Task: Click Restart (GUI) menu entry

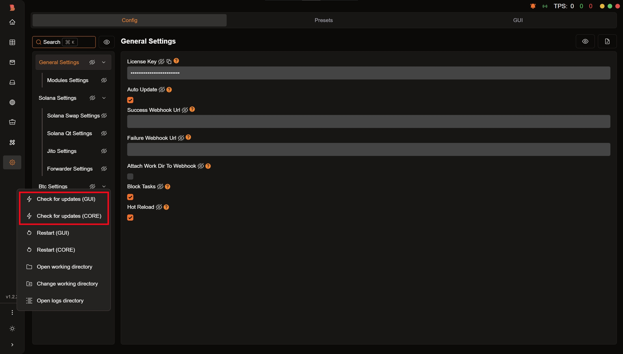Action: (53, 233)
